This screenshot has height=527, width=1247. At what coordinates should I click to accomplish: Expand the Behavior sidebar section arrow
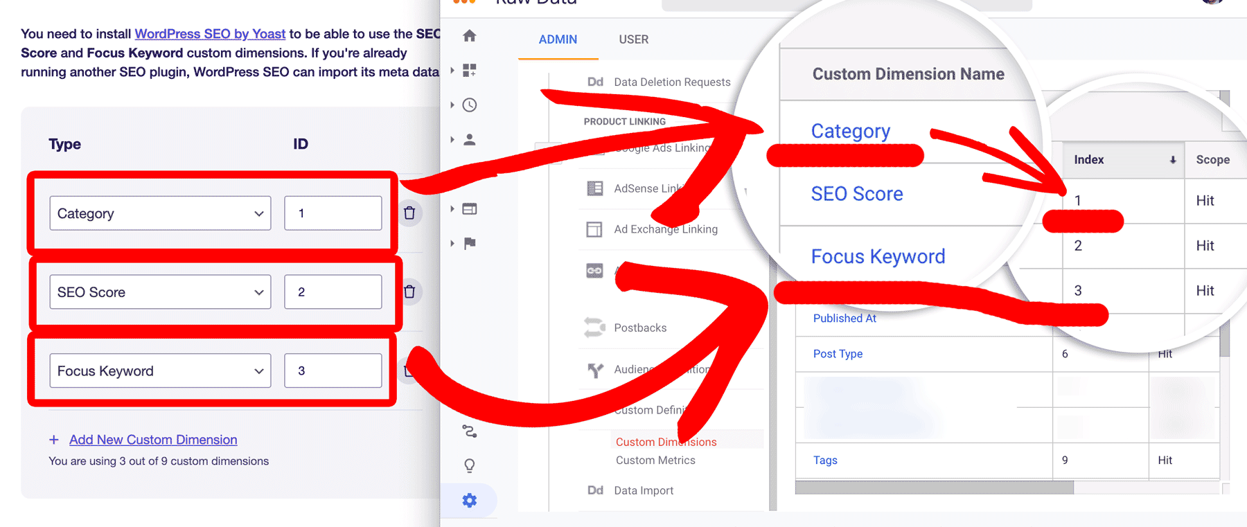452,208
